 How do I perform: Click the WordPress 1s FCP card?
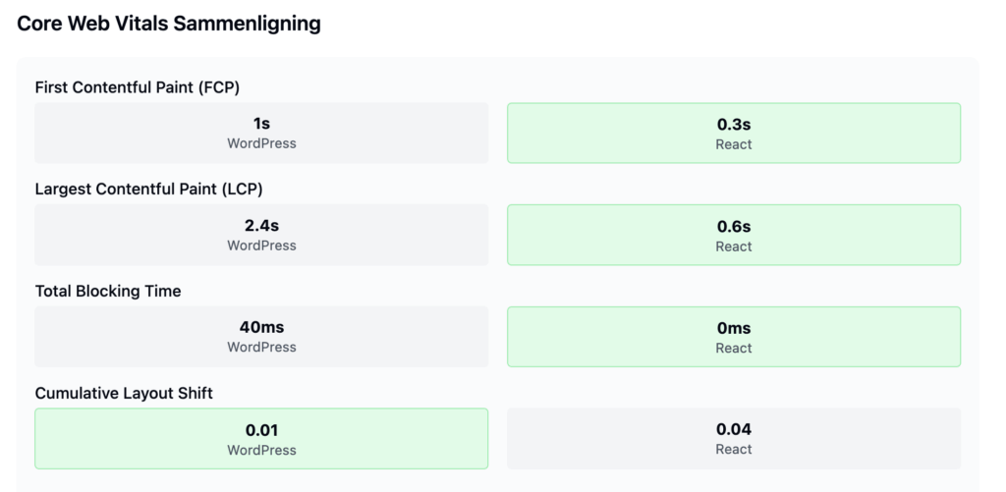[x=261, y=133]
